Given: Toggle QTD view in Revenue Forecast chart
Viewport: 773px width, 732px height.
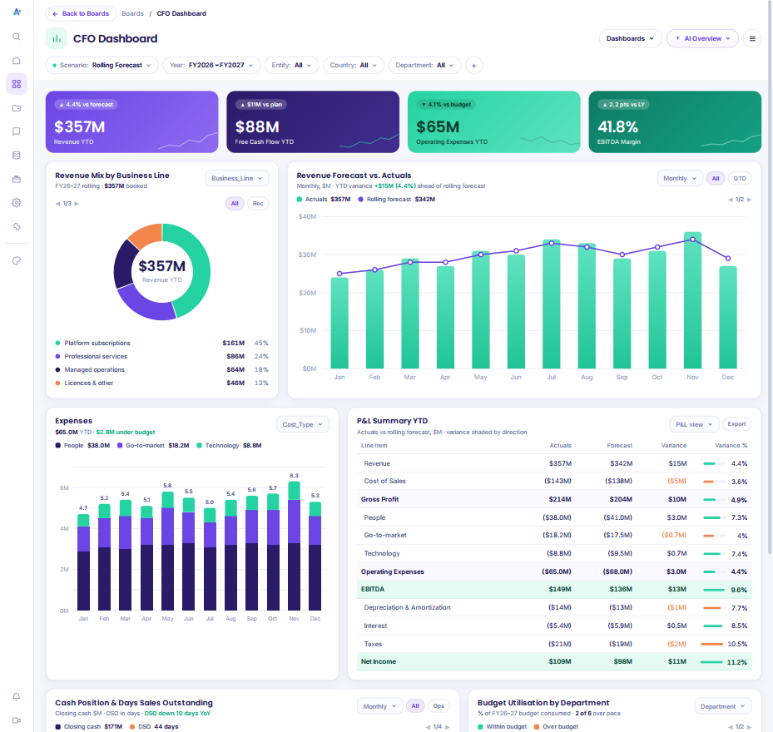Looking at the screenshot, I should pos(739,179).
